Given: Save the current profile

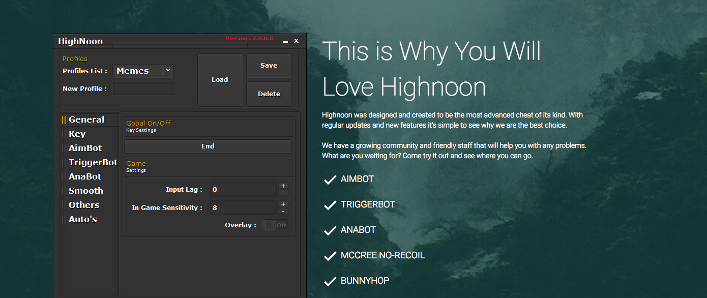Looking at the screenshot, I should click(269, 66).
